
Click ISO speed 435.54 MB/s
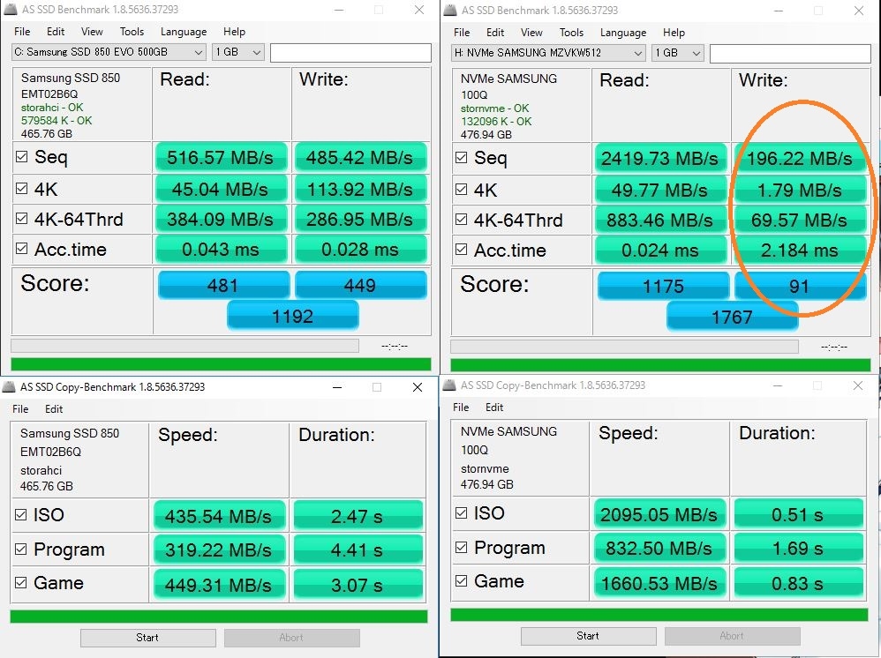click(219, 516)
